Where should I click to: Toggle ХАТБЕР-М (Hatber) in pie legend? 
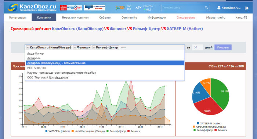click(x=209, y=123)
